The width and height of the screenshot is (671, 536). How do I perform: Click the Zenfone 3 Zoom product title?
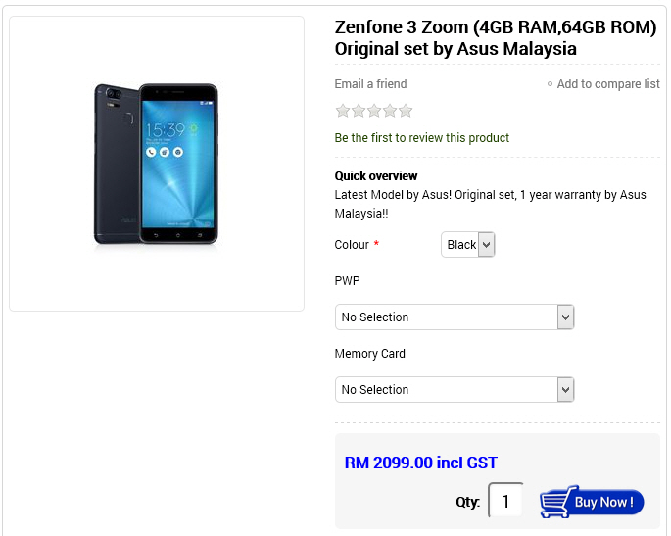[496, 38]
